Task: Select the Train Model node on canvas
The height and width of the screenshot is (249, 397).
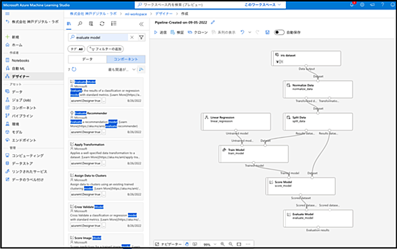Action: coord(253,154)
